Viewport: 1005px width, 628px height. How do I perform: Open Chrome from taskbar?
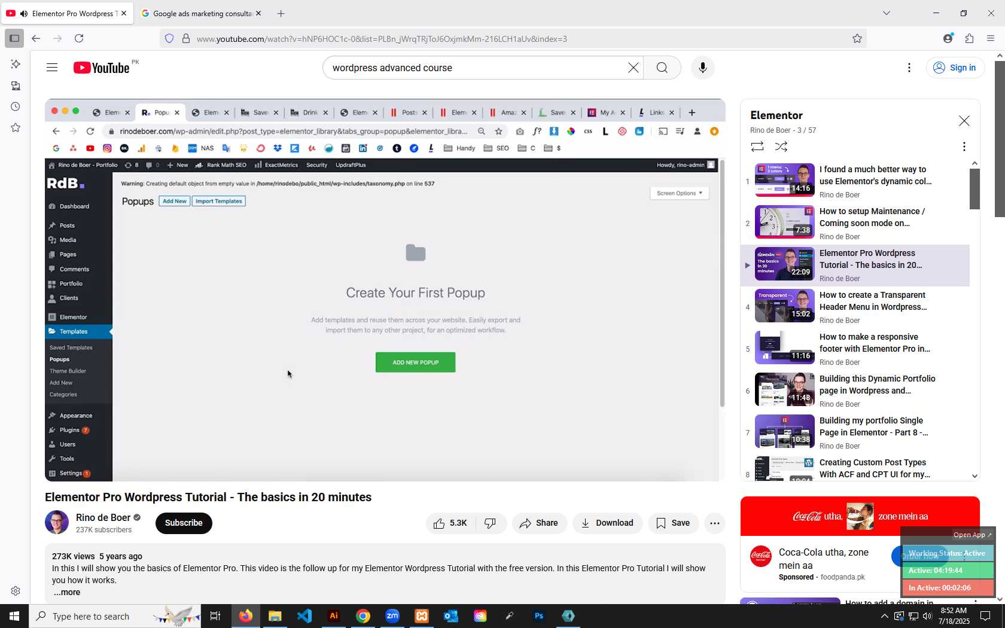363,616
